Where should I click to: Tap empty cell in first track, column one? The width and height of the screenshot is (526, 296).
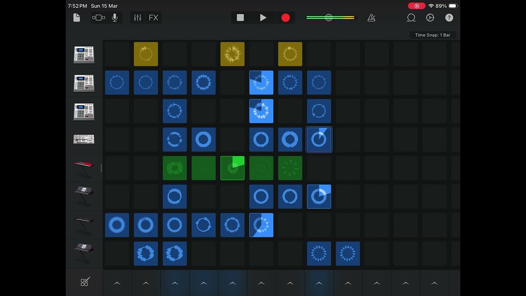tap(117, 54)
